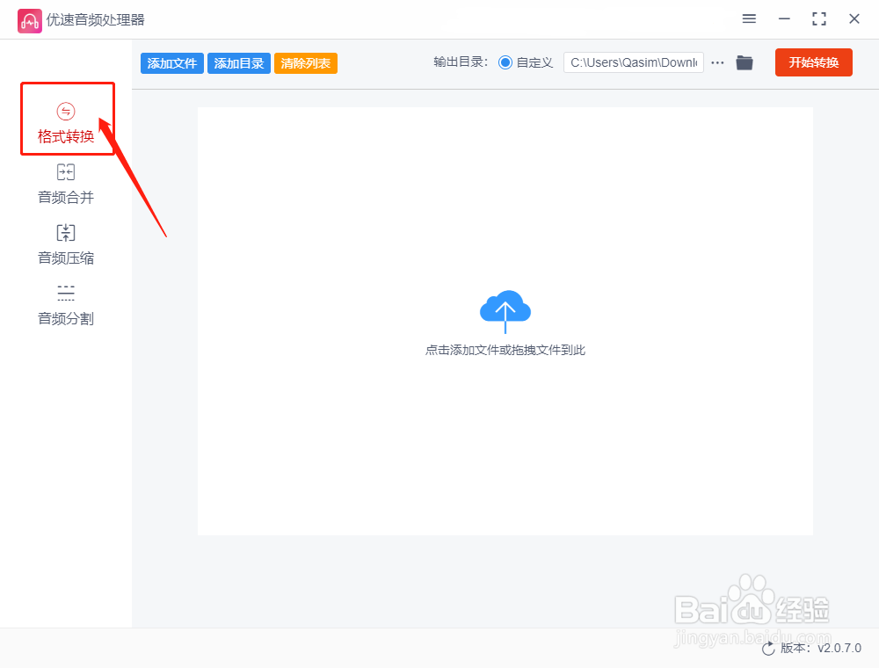Click the update-check refresh icon near the version number
This screenshot has height=668, width=879.
tap(768, 648)
